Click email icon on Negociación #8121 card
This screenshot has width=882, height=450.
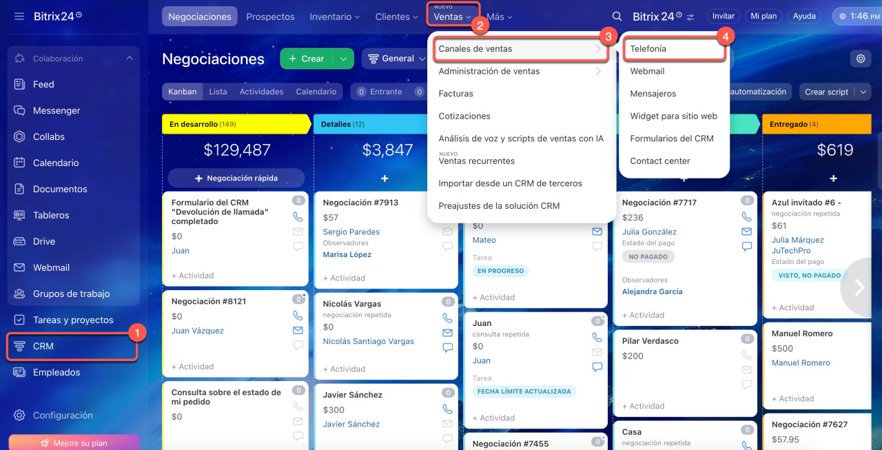click(298, 331)
